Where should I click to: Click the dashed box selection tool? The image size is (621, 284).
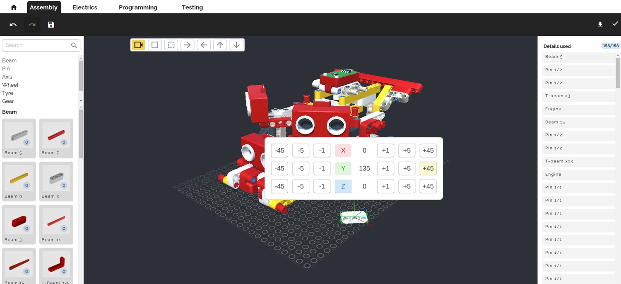click(x=171, y=45)
